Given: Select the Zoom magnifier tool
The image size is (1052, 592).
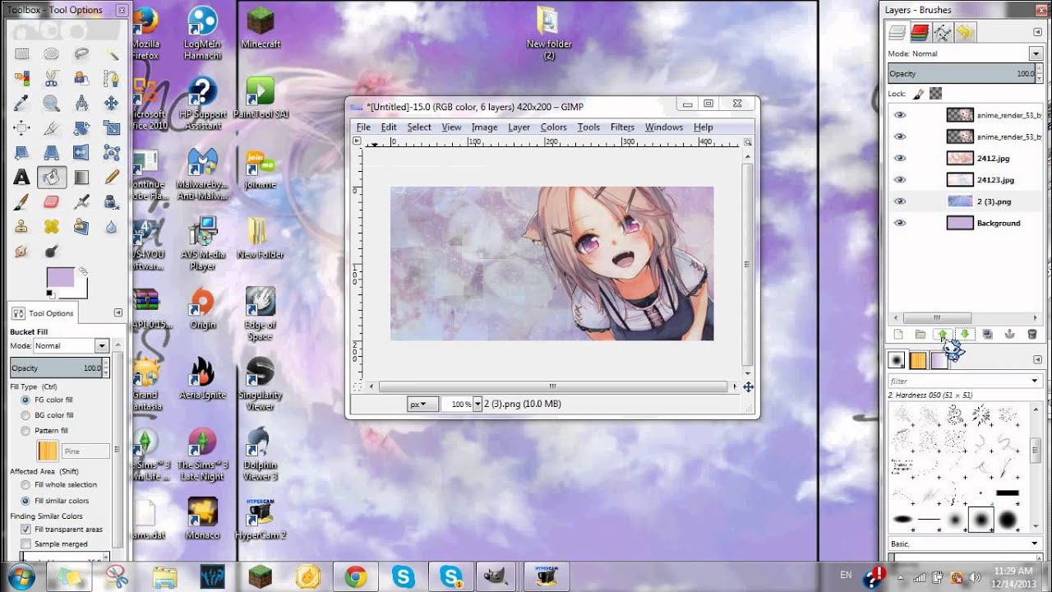Looking at the screenshot, I should coord(51,104).
